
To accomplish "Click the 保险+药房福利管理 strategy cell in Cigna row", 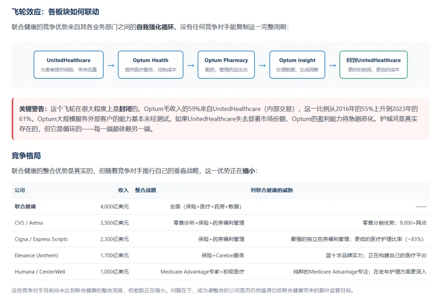I will tap(221, 239).
